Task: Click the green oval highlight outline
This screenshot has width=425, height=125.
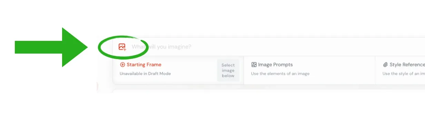Action: tap(123, 47)
